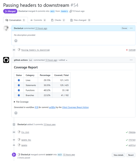This screenshot has width=137, height=161.
Task: Click the Functions status blue circle
Action: tap(19, 90)
